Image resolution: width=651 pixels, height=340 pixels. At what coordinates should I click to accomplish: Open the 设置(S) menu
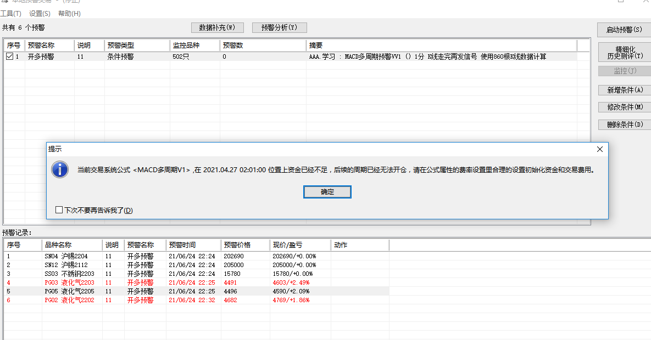click(40, 14)
